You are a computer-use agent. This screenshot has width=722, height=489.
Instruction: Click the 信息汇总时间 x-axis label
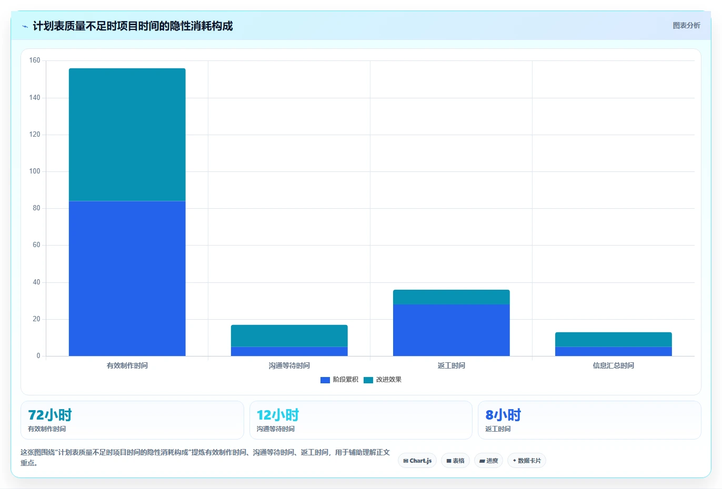tap(614, 365)
